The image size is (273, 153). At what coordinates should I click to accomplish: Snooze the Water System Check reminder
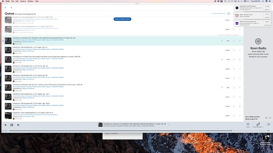pyautogui.click(x=267, y=17)
